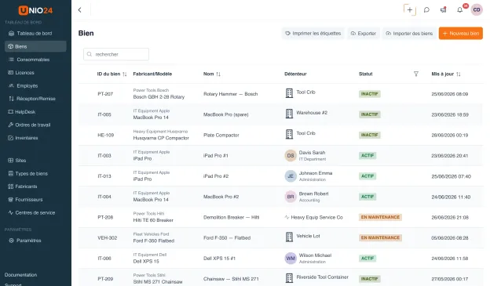Open Types de biens in sidebar
Screen dimensions: 490x286
coord(35,174)
